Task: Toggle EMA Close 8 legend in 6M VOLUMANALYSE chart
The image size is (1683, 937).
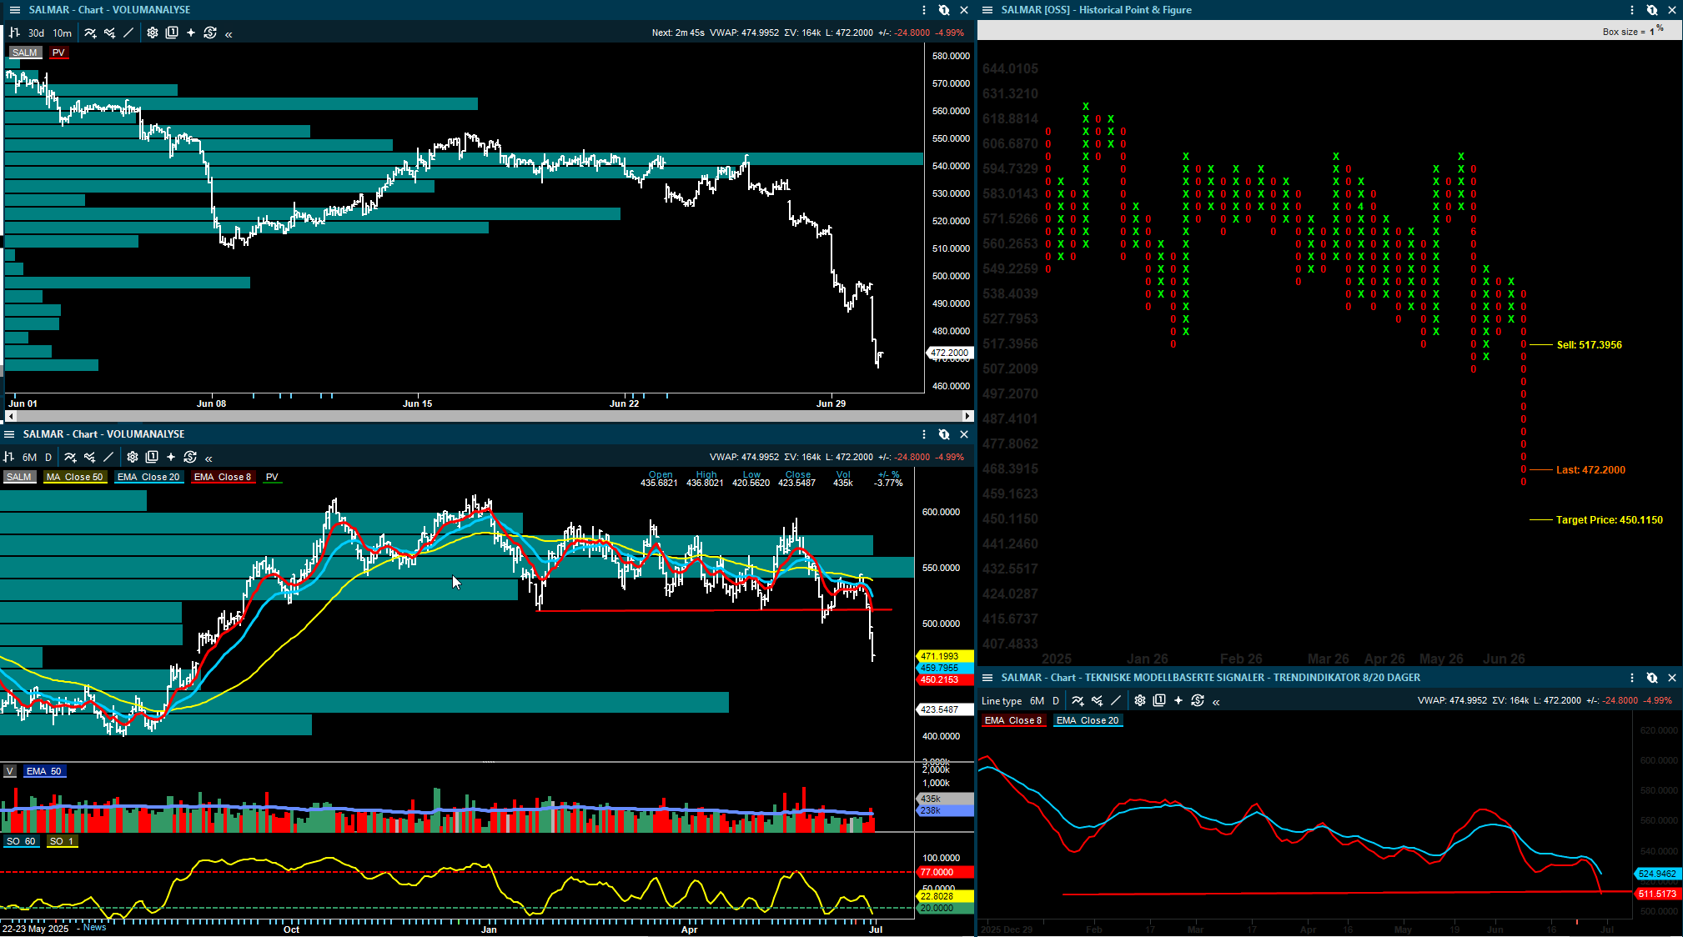Action: 223,477
